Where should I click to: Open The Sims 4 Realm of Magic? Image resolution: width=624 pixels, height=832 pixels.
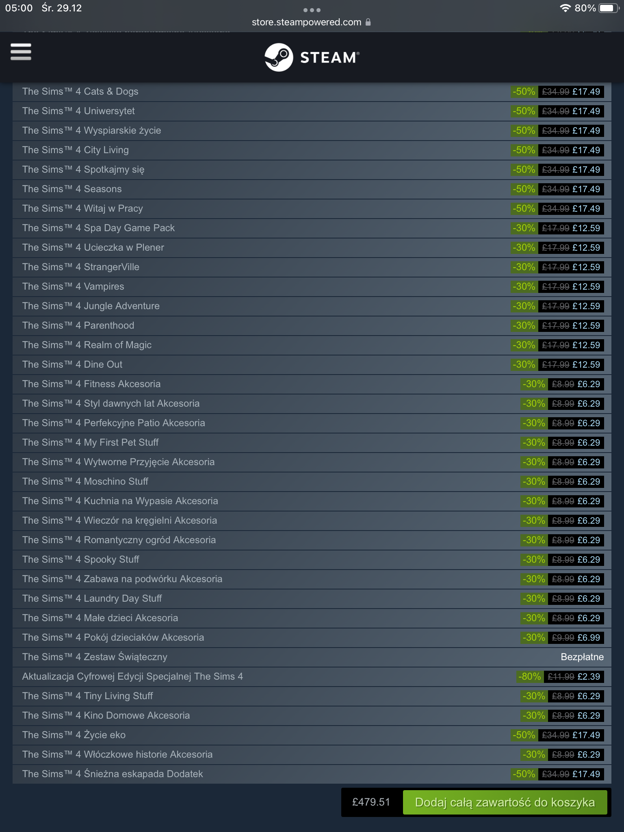point(87,345)
